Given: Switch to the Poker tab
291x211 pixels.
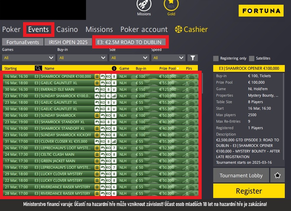Looking at the screenshot, I should (x=11, y=29).
